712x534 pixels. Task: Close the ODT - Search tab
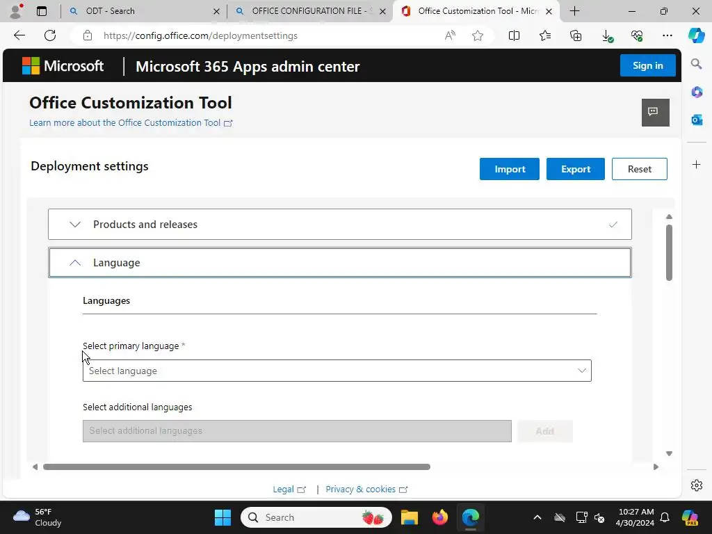[217, 11]
